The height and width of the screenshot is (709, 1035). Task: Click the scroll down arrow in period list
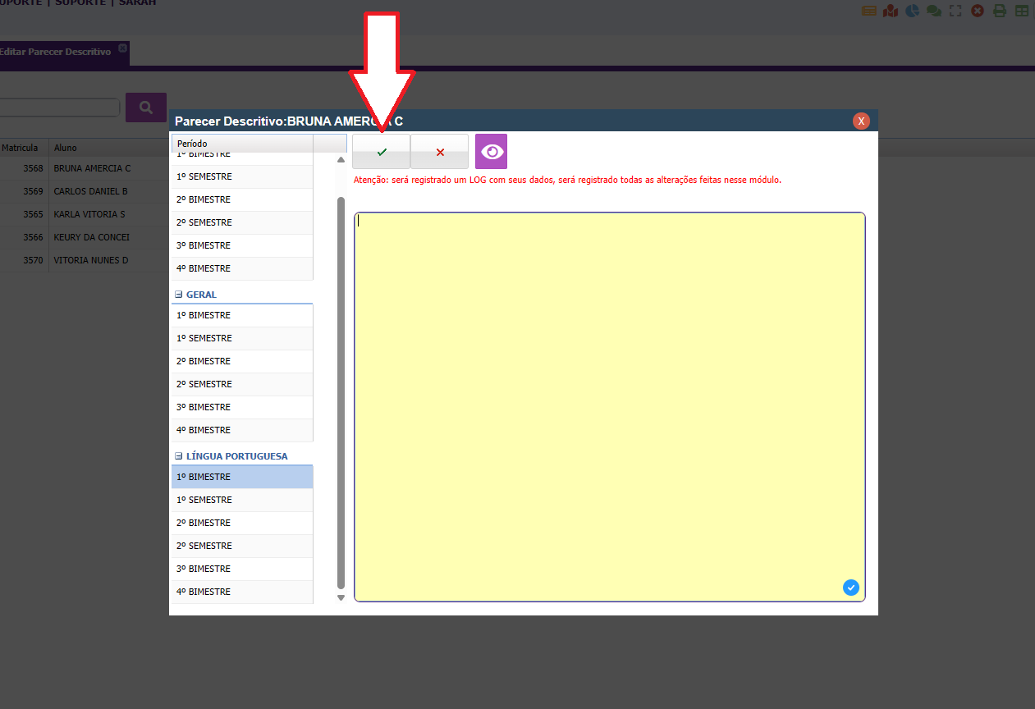pos(341,597)
